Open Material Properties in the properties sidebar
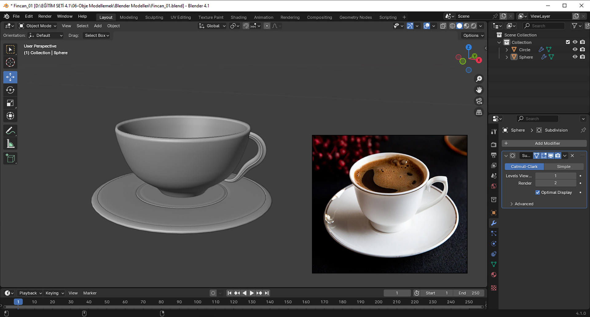The height and width of the screenshot is (317, 590). 494,274
